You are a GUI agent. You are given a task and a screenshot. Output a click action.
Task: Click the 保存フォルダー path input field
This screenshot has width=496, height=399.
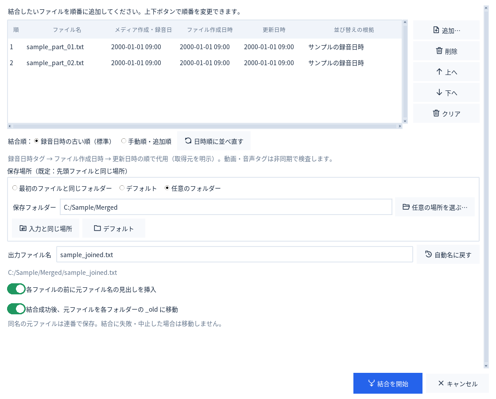[x=226, y=207]
